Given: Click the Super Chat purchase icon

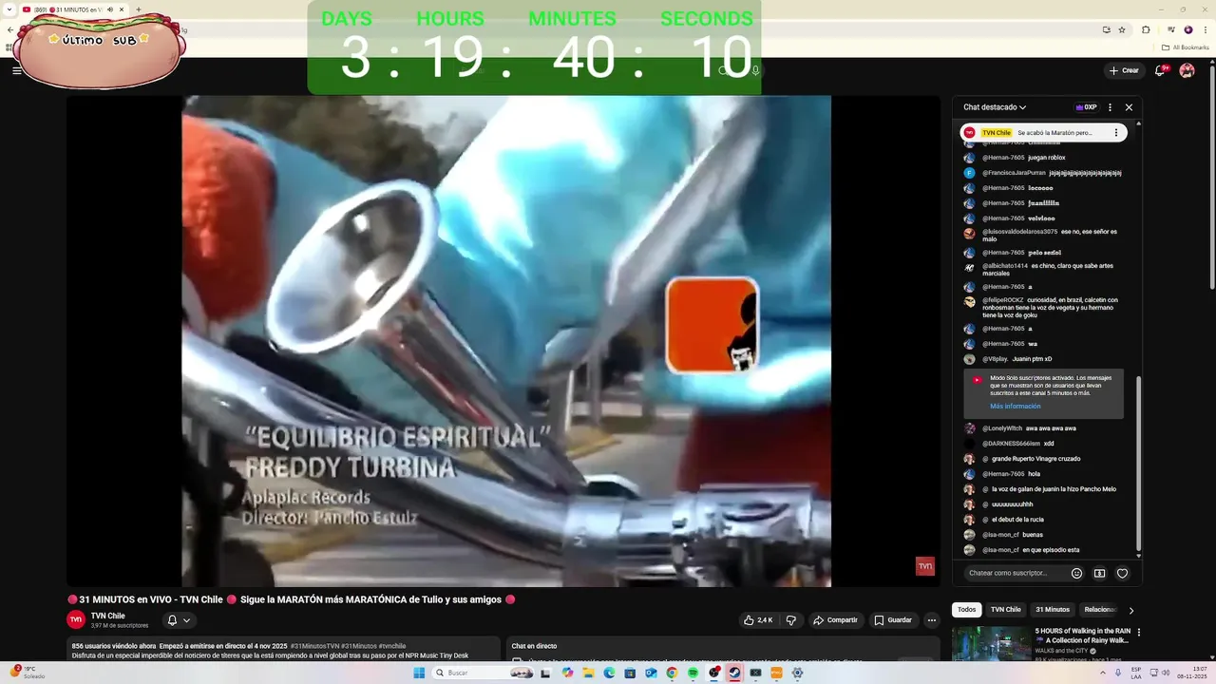Looking at the screenshot, I should click(1099, 573).
